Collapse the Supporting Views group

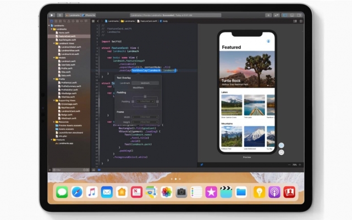(54, 101)
